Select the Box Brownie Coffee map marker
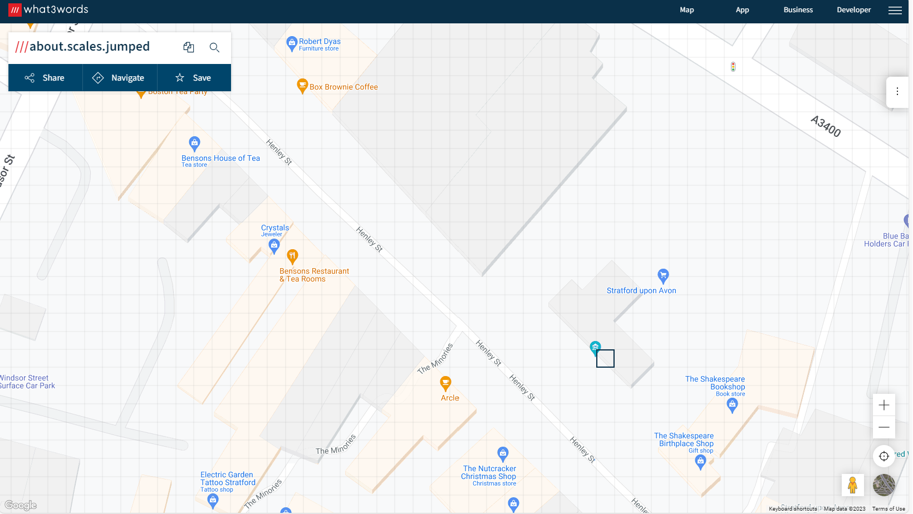Screen dimensions: 913x514 (x=302, y=85)
